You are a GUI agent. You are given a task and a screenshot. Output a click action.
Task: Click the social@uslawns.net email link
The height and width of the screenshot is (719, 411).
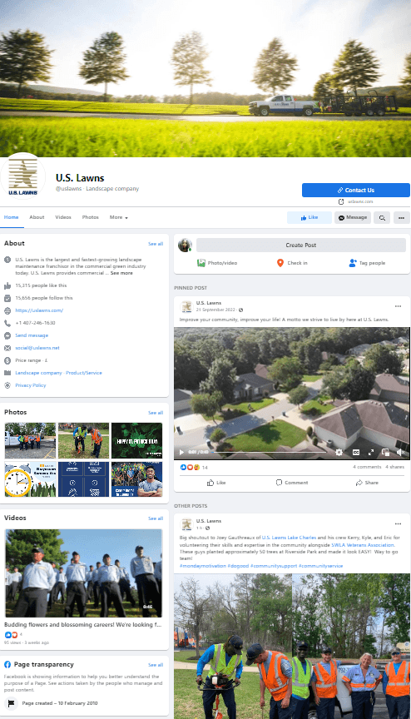[37, 348]
